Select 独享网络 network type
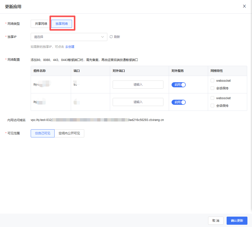The width and height of the screenshot is (252, 227). (62, 24)
